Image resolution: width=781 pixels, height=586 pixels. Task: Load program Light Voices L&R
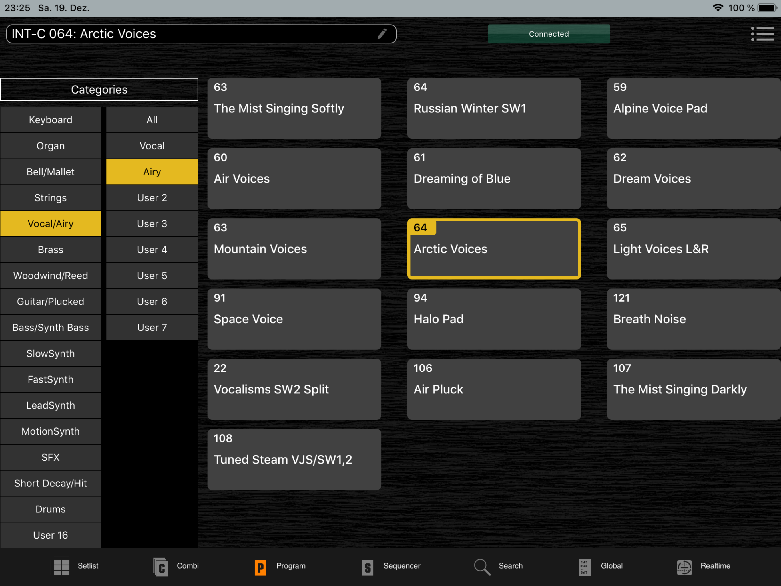click(694, 249)
